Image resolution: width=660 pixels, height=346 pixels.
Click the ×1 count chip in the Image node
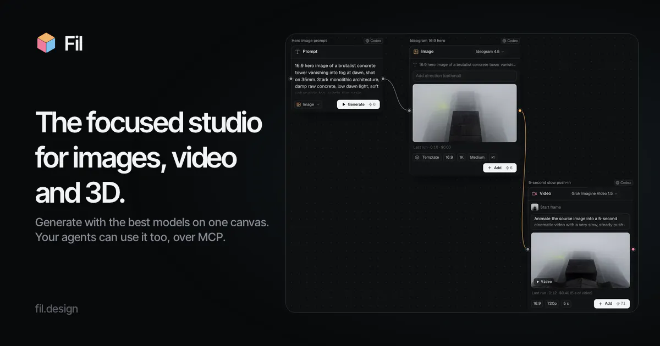(493, 157)
